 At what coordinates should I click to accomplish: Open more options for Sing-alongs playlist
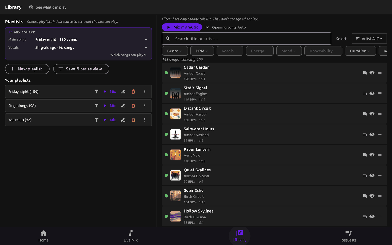coord(145,106)
